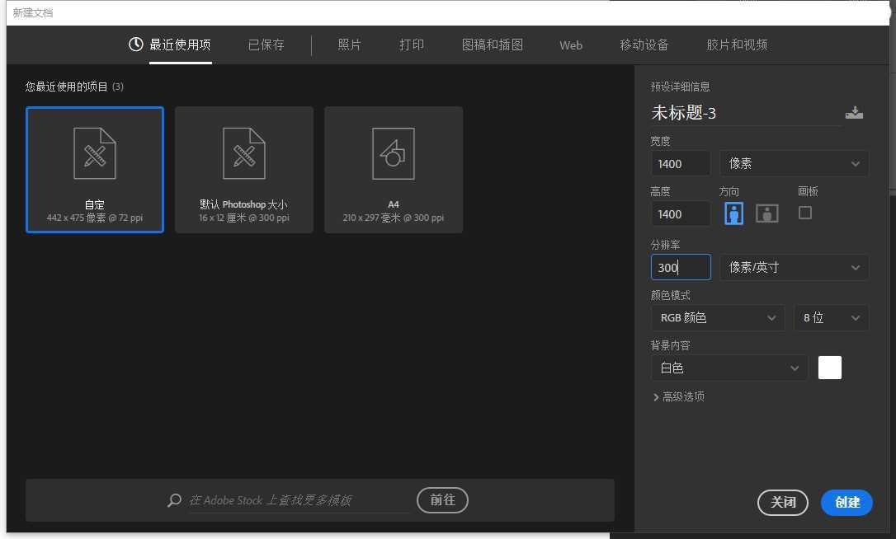Select portrait orientation under 方向
Viewport: 896px width, 539px height.
coord(733,213)
